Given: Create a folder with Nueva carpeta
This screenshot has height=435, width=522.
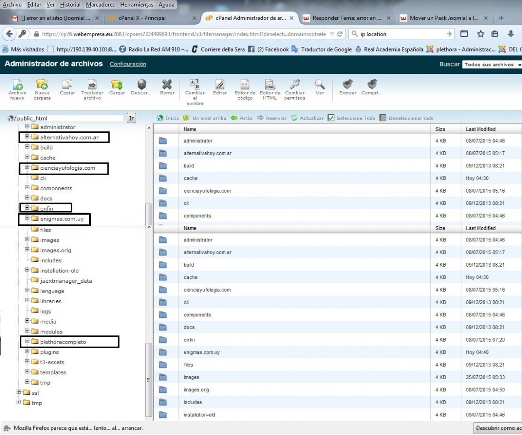Looking at the screenshot, I should pyautogui.click(x=42, y=89).
